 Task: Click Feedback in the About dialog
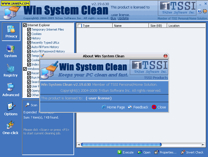click(138, 107)
